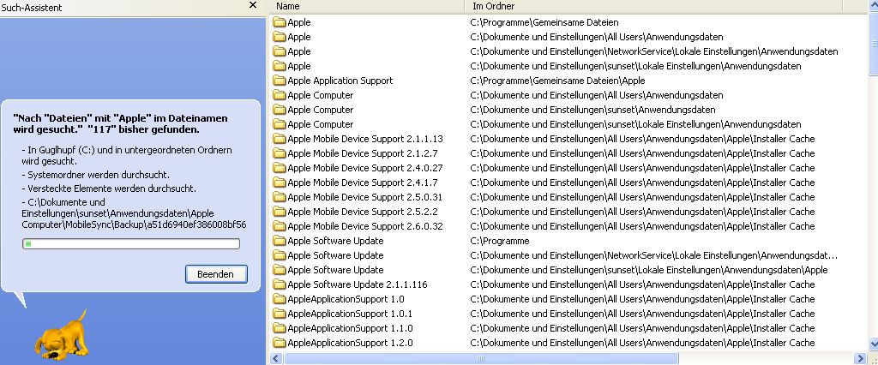Click the search dog assistant character
The width and height of the screenshot is (878, 365).
point(61,335)
